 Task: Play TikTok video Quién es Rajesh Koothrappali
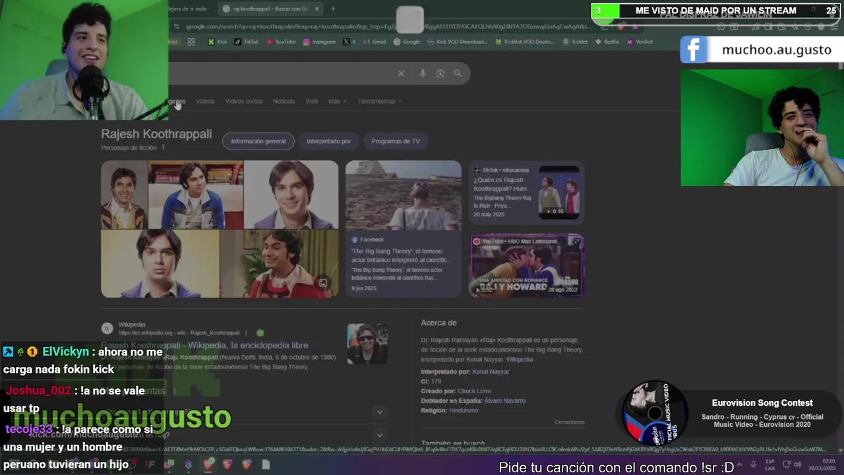[527, 192]
